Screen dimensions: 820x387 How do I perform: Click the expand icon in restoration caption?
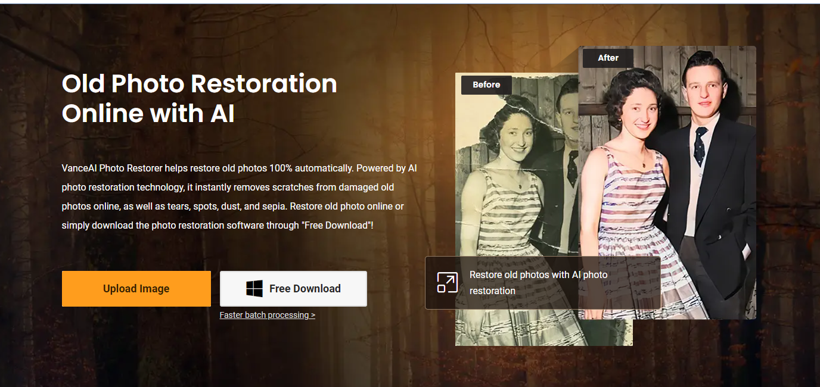pos(448,282)
